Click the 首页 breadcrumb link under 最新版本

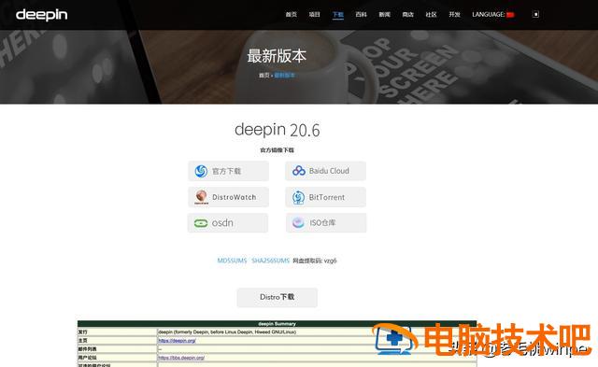point(263,76)
